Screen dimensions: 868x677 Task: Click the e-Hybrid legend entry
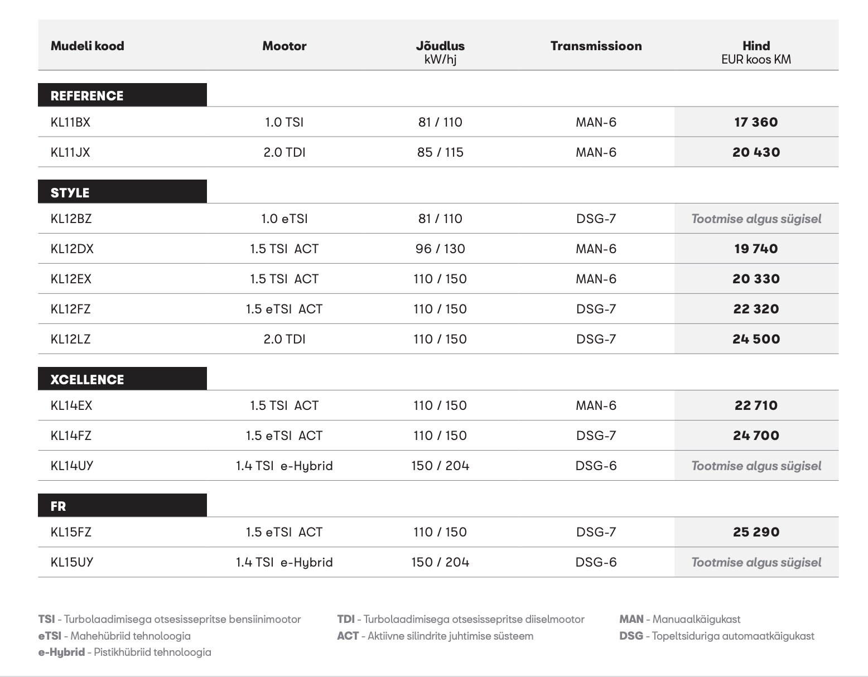(124, 652)
